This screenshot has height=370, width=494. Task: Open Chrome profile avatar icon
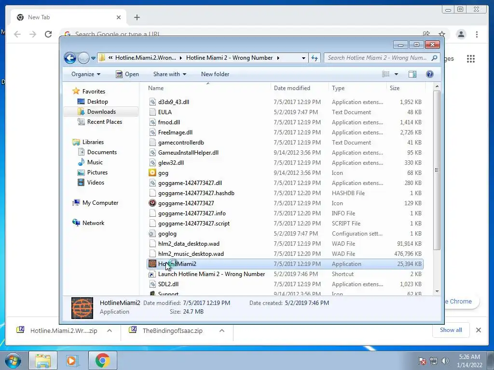pos(461,34)
